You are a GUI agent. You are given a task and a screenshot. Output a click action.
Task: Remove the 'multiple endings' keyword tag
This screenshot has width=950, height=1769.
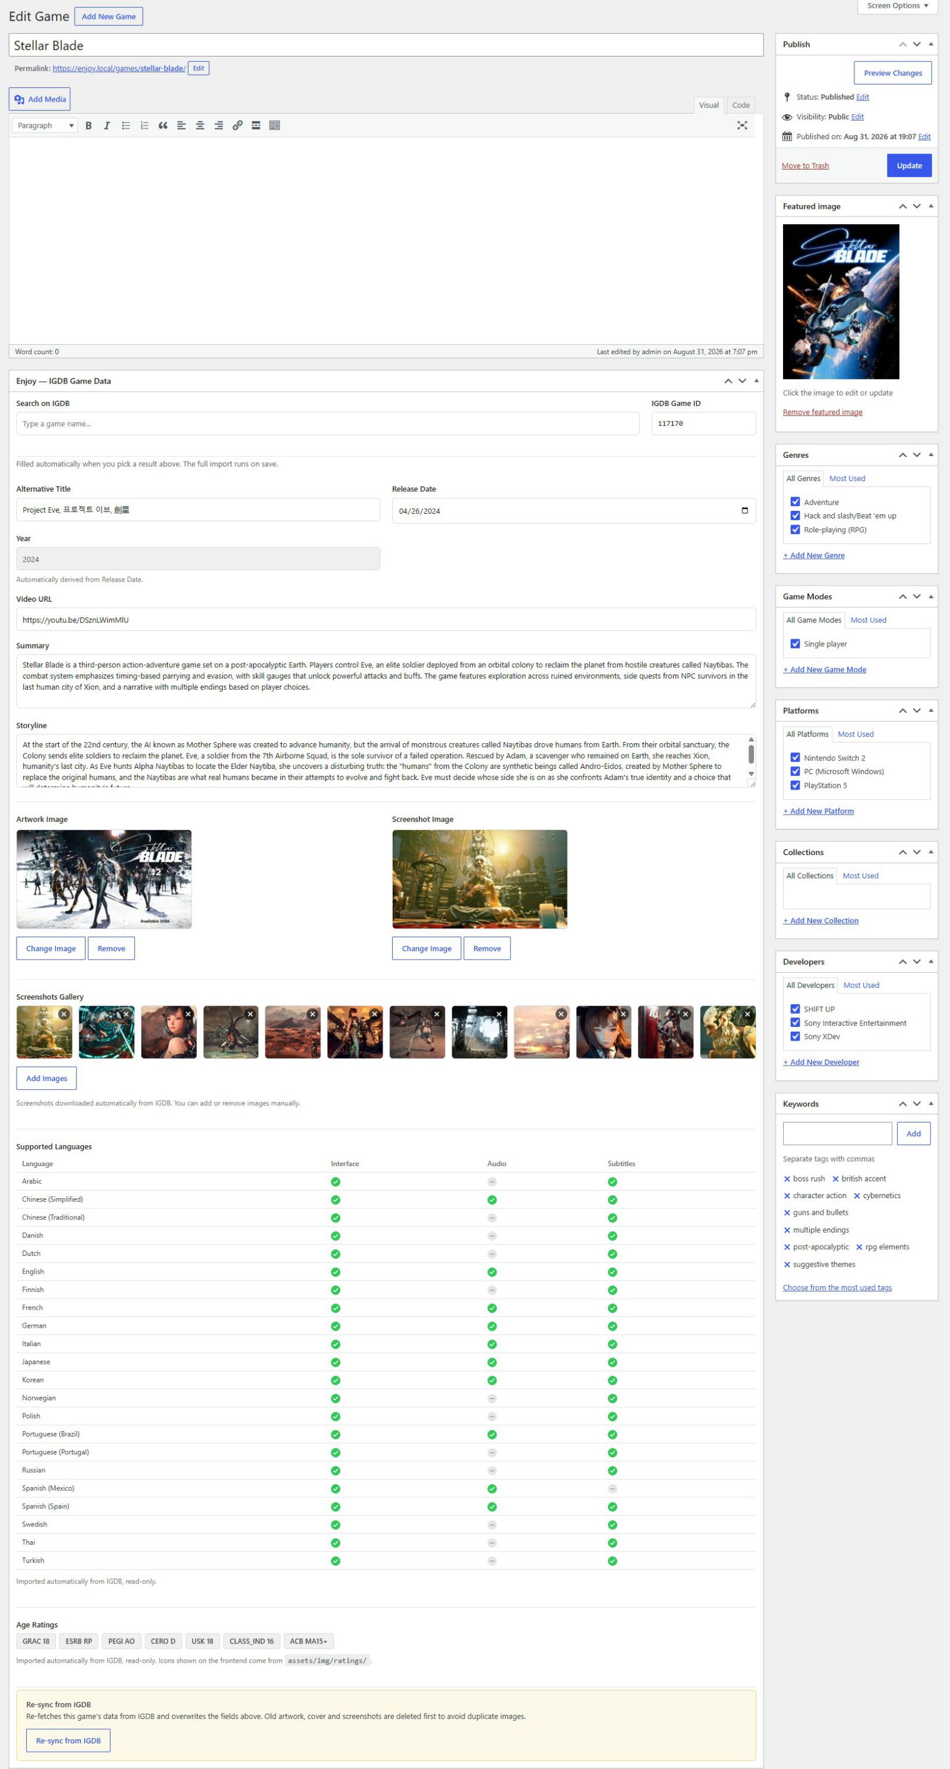pos(787,1231)
